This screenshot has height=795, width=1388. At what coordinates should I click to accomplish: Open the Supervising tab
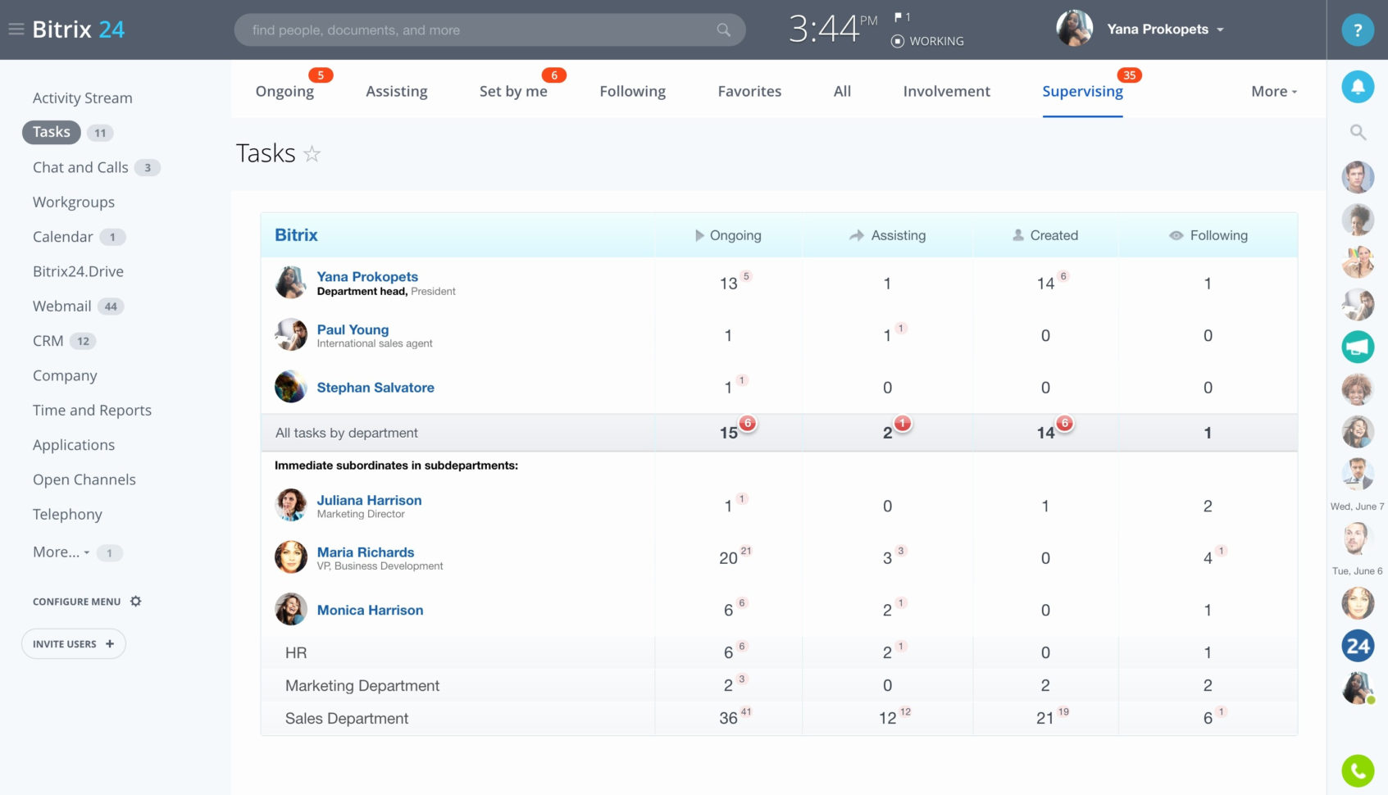1082,91
